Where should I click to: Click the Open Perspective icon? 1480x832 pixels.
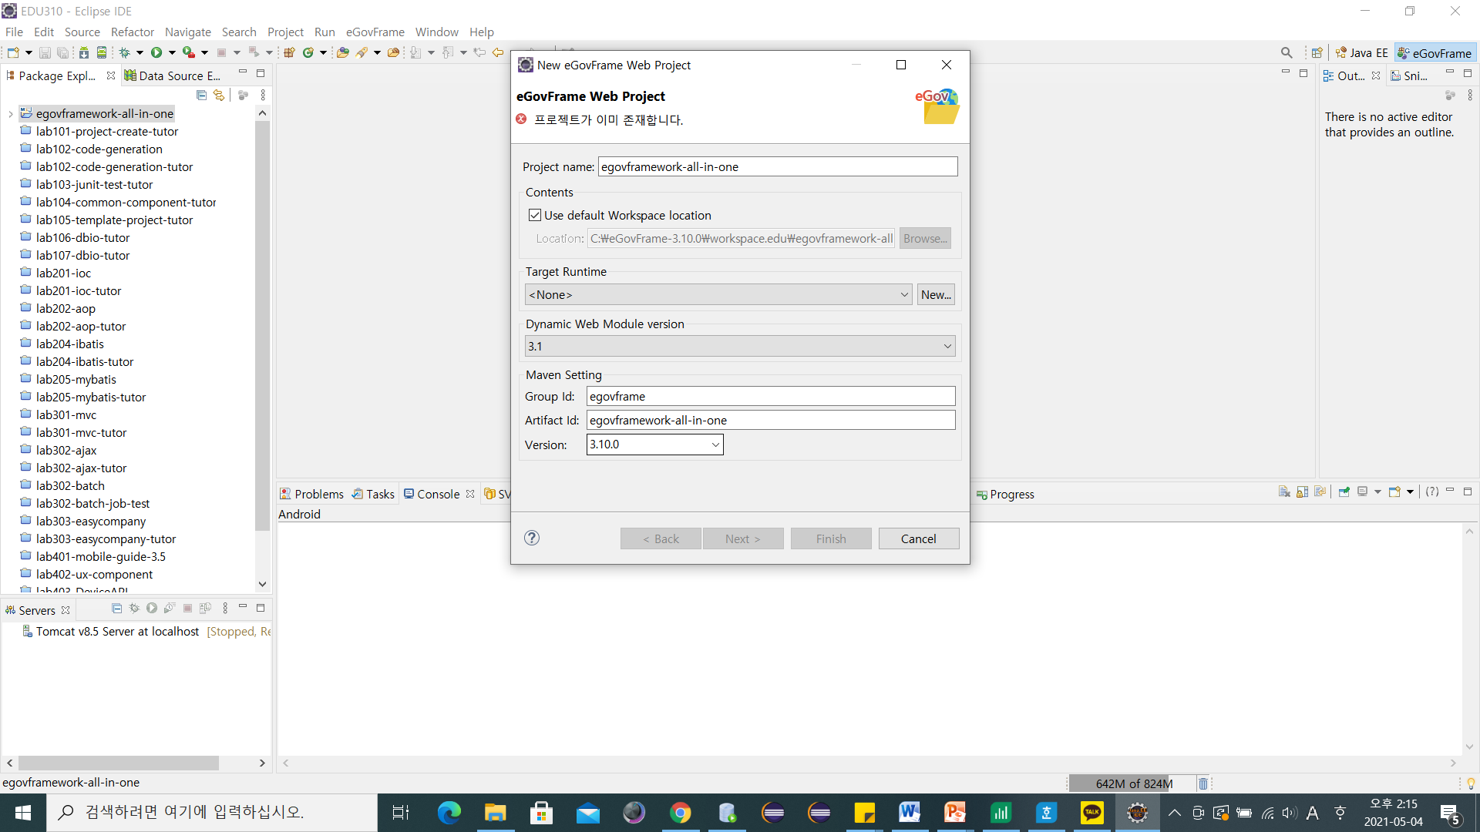click(x=1317, y=52)
